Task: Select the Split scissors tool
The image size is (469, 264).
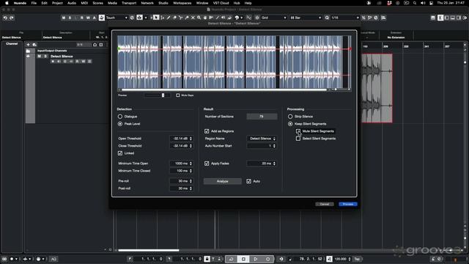Action: (x=181, y=18)
